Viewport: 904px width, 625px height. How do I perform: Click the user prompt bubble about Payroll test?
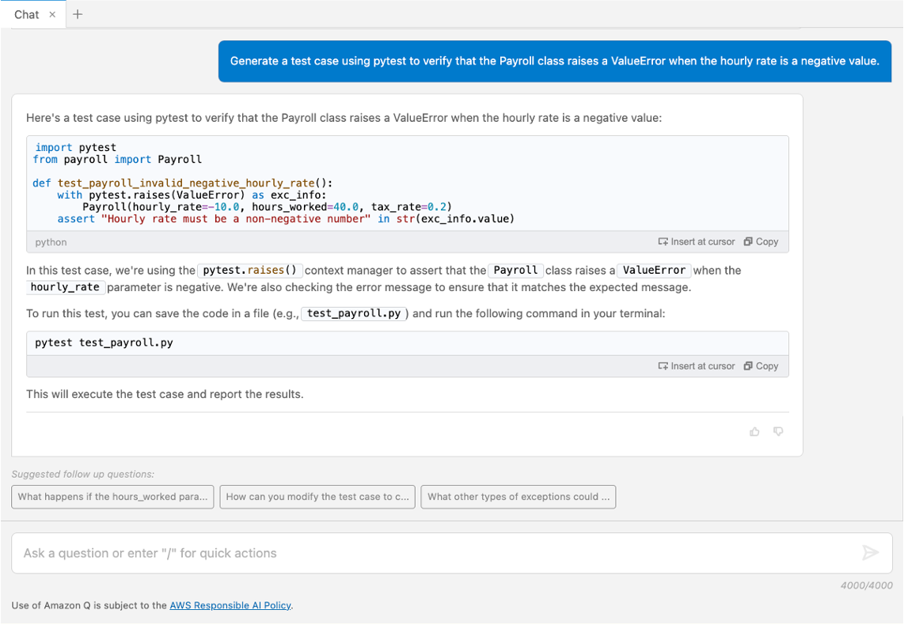coord(554,60)
